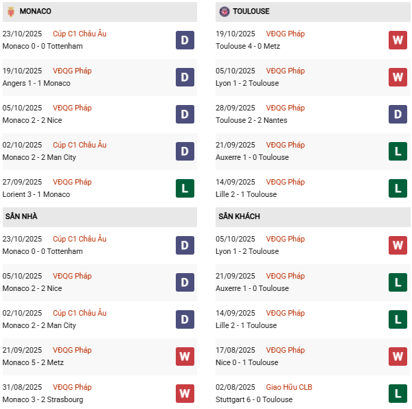This screenshot has width=412, height=409.
Task: Open the SÂN NHÀ home matches section
Action: click(21, 217)
